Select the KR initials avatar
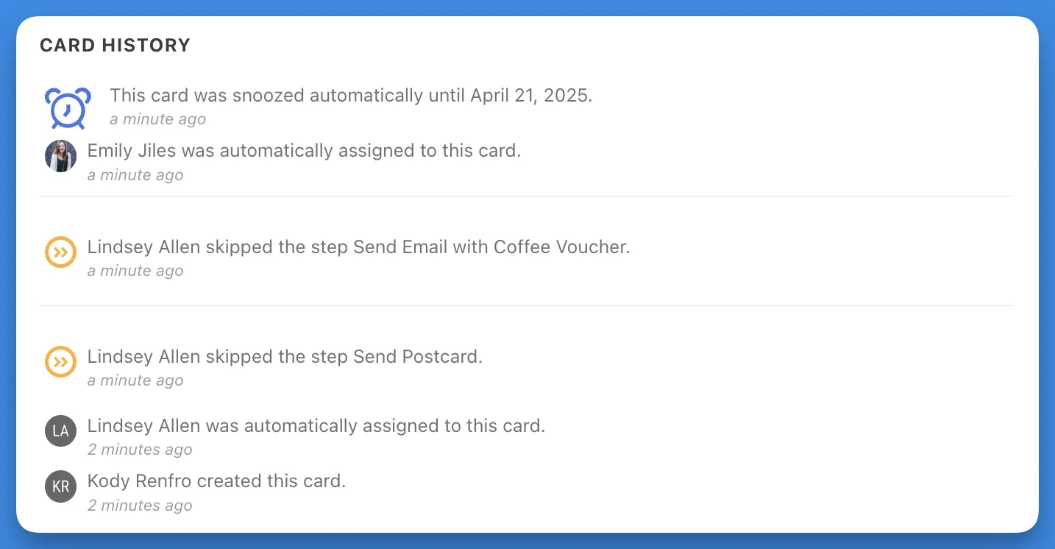This screenshot has width=1055, height=549. click(61, 486)
